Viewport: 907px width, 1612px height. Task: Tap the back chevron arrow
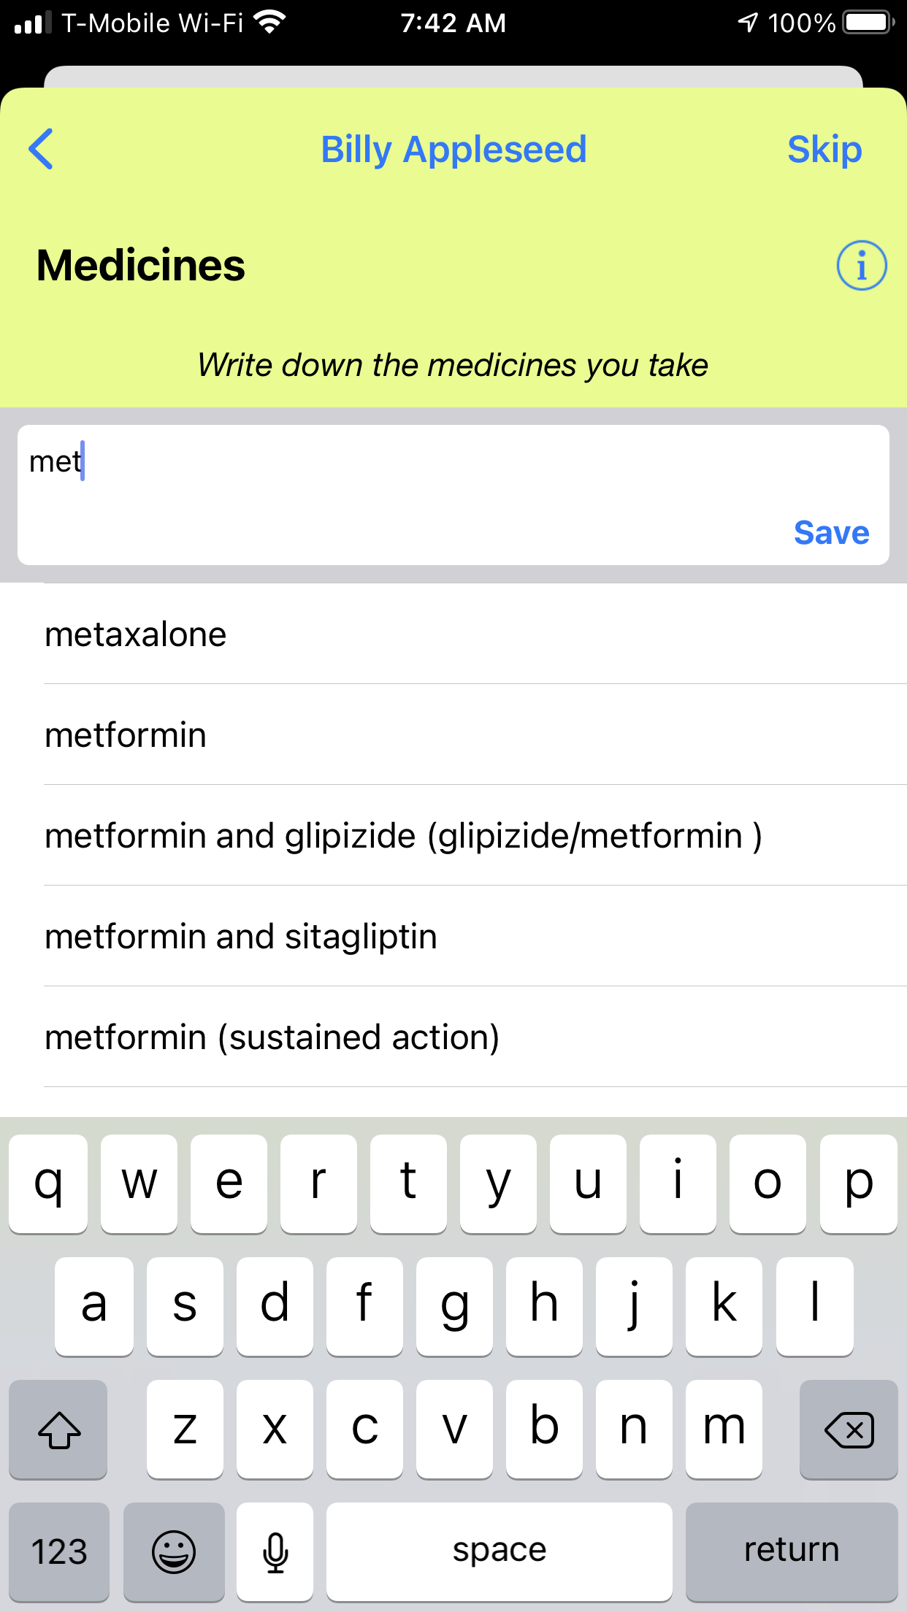(41, 149)
